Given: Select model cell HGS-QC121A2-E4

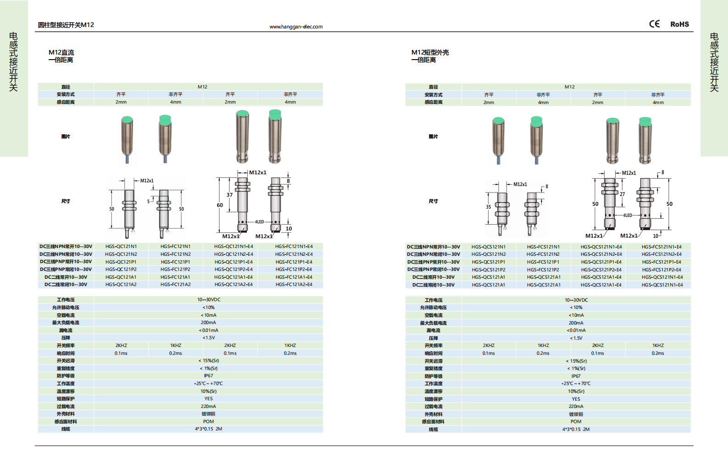Looking at the screenshot, I should pos(233,285).
